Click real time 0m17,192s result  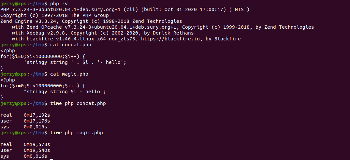click(x=37, y=115)
